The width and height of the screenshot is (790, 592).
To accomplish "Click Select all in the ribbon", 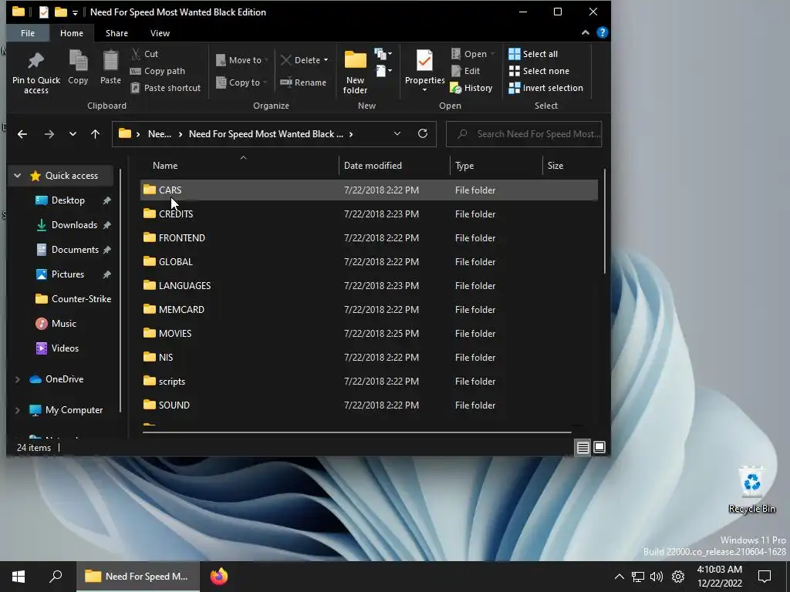I will coord(533,54).
